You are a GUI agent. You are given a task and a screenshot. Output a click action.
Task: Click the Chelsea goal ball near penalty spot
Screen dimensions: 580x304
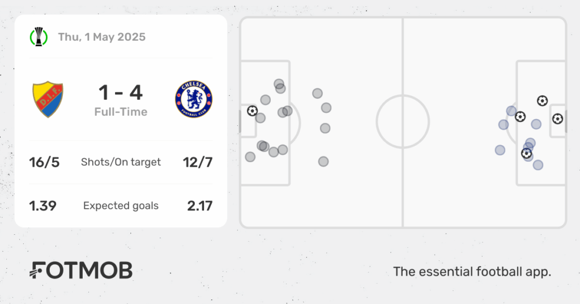521,117
